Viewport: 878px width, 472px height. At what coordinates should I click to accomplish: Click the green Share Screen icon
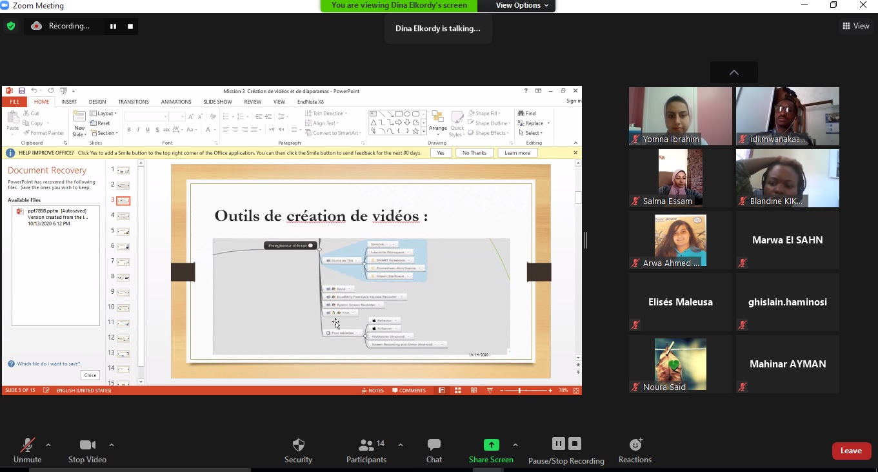491,445
